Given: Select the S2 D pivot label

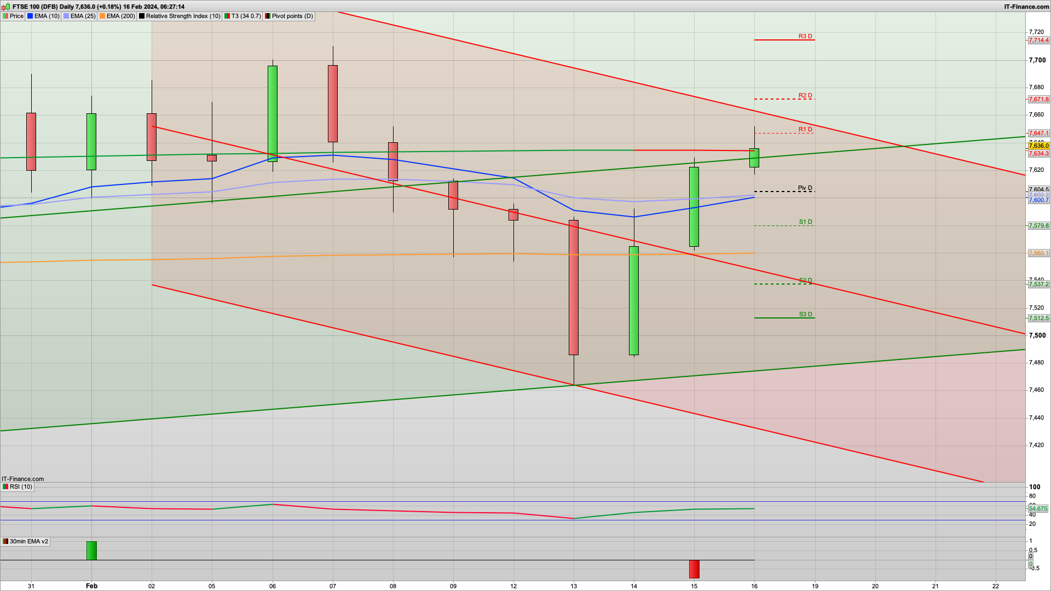Looking at the screenshot, I should pos(805,280).
